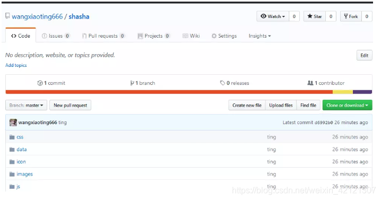381x200 pixels.
Task: Click the Edit description button
Action: pos(364,55)
